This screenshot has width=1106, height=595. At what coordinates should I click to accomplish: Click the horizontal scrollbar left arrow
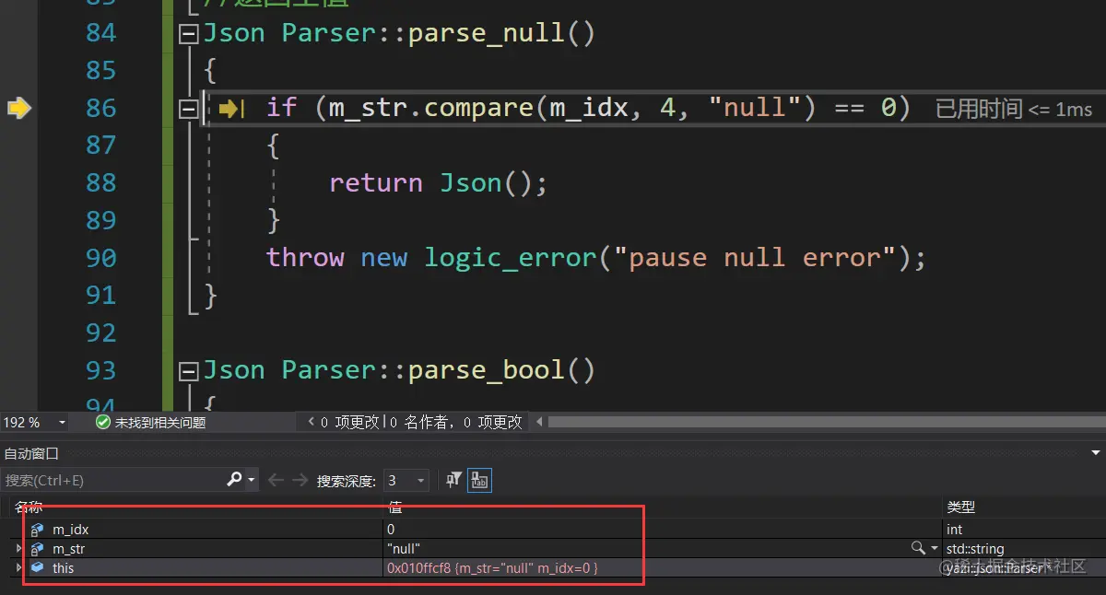(x=540, y=422)
